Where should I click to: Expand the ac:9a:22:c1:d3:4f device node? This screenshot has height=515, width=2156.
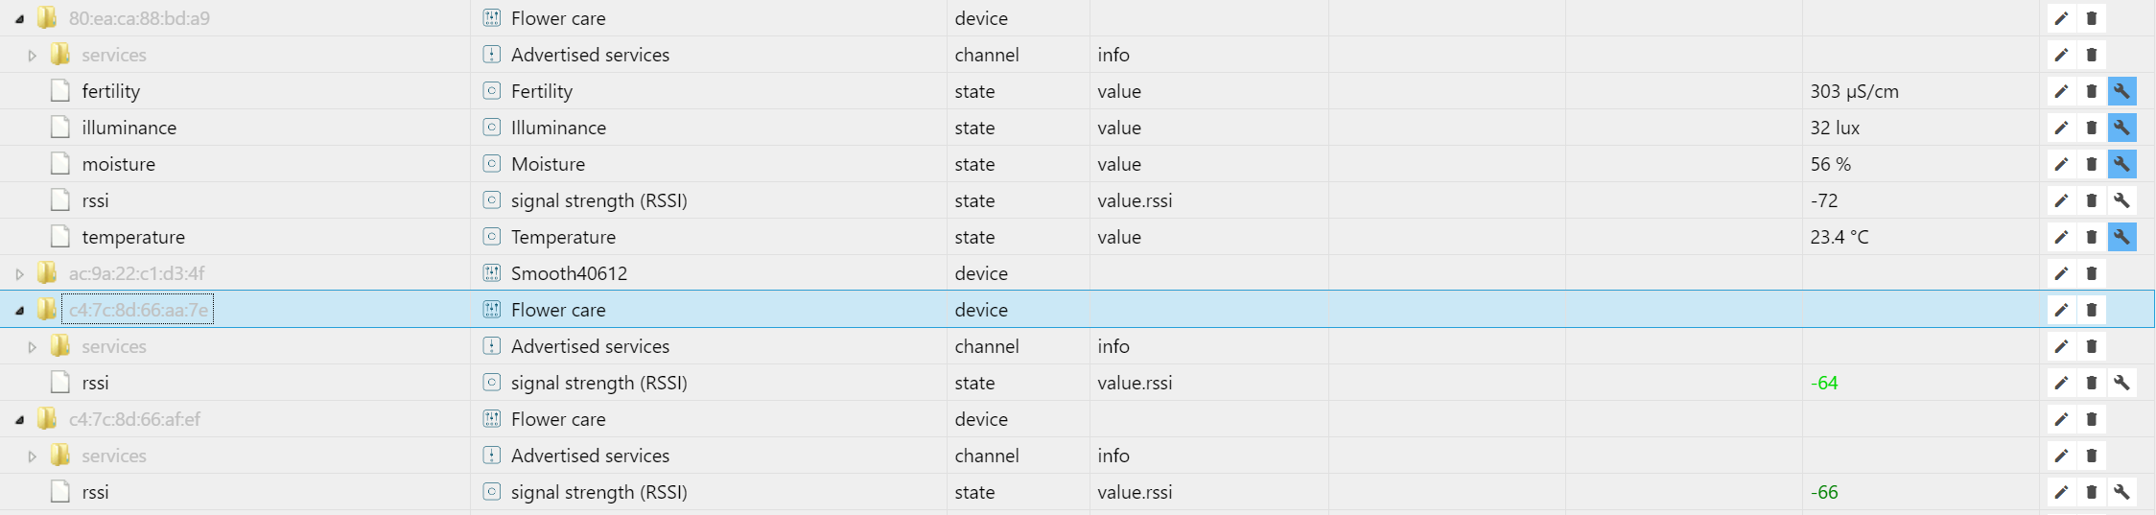19,273
